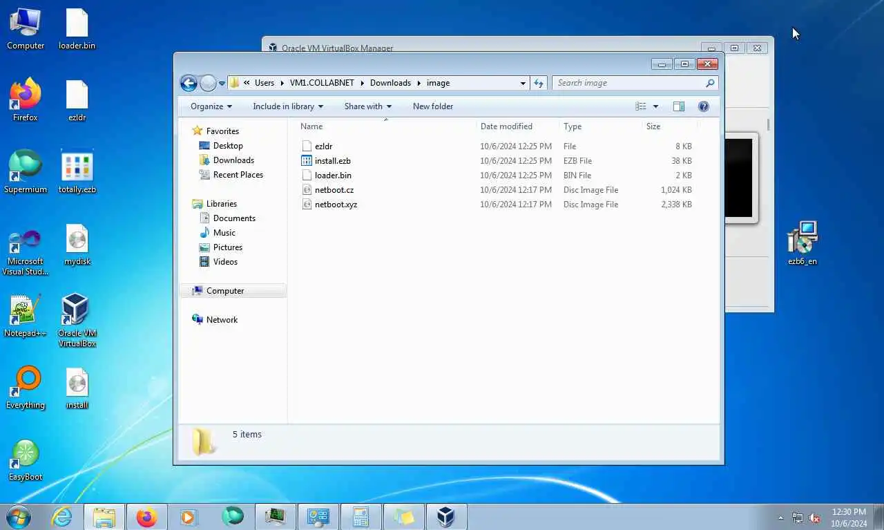Screen dimensions: 884x530
Task: Open Internet Explorer from taskbar
Action: click(61, 516)
